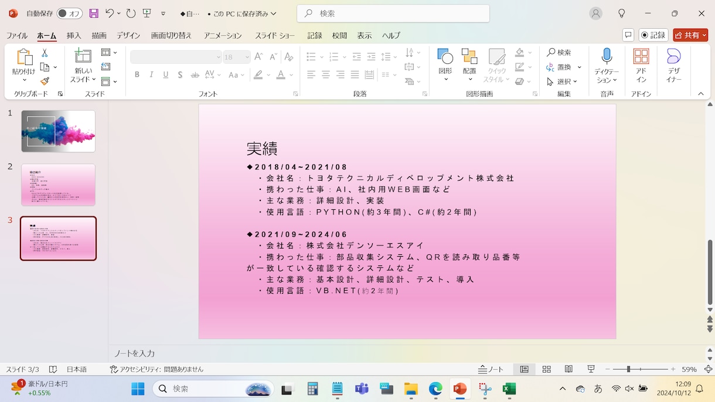Select slide 2 thumbnail
Screen dimensions: 715x402
[x=58, y=185]
